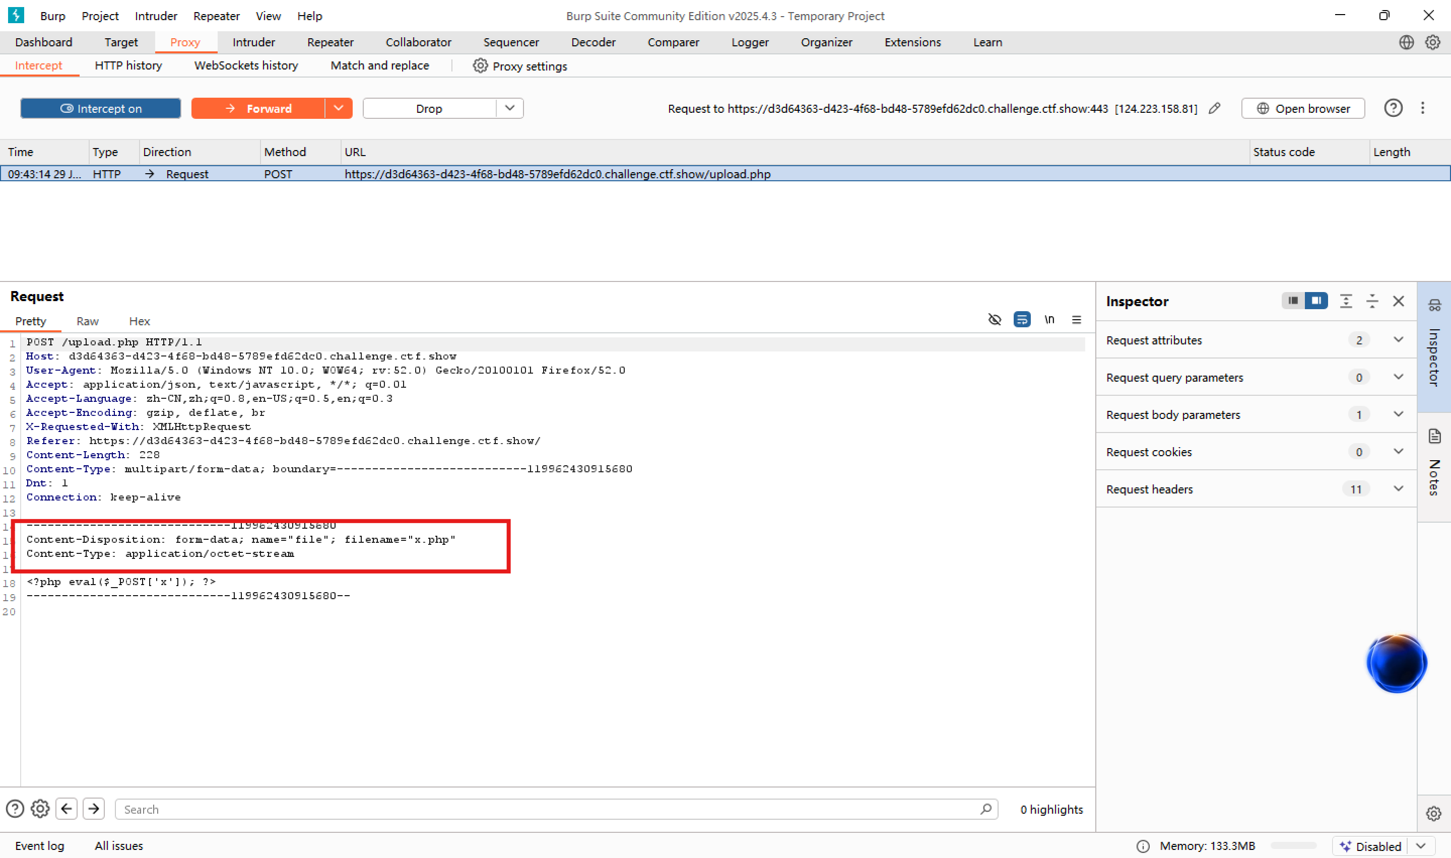Open the Notes side panel icon
The width and height of the screenshot is (1451, 858).
pyautogui.click(x=1434, y=436)
